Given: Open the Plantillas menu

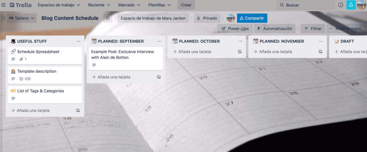Looking at the screenshot, I should coord(160,5).
